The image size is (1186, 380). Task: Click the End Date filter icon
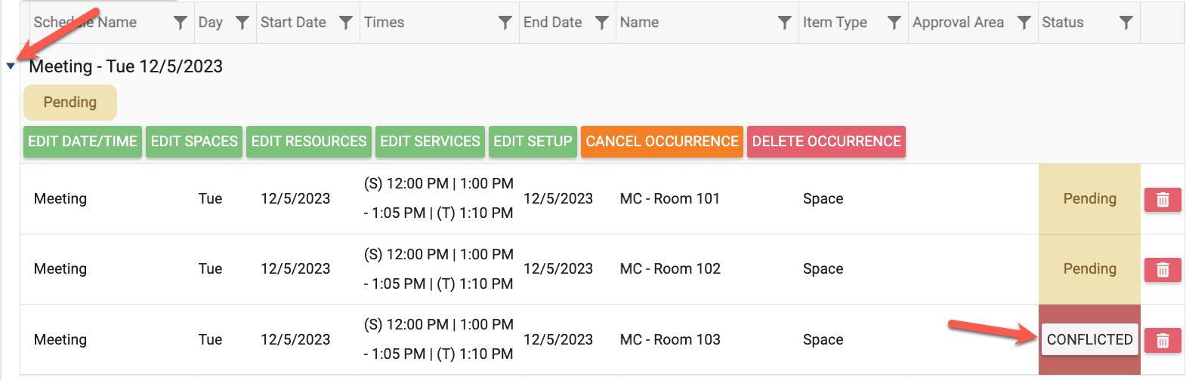601,23
